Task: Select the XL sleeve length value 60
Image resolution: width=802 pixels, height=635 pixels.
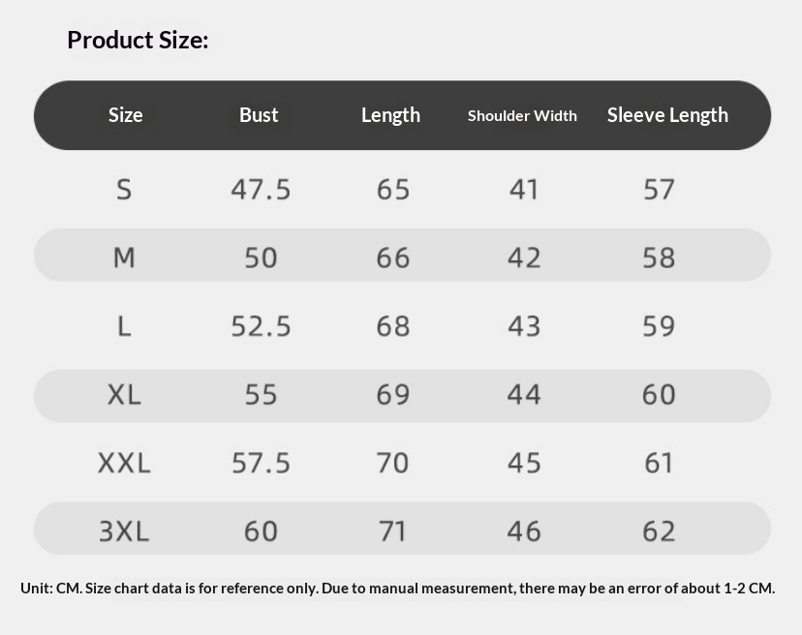Action: [x=659, y=395]
